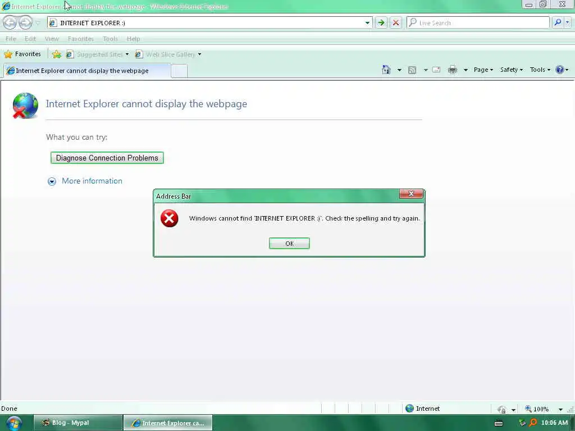Screen dimensions: 575x431
Task: Click the RSS feeds icon
Action: pos(412,70)
